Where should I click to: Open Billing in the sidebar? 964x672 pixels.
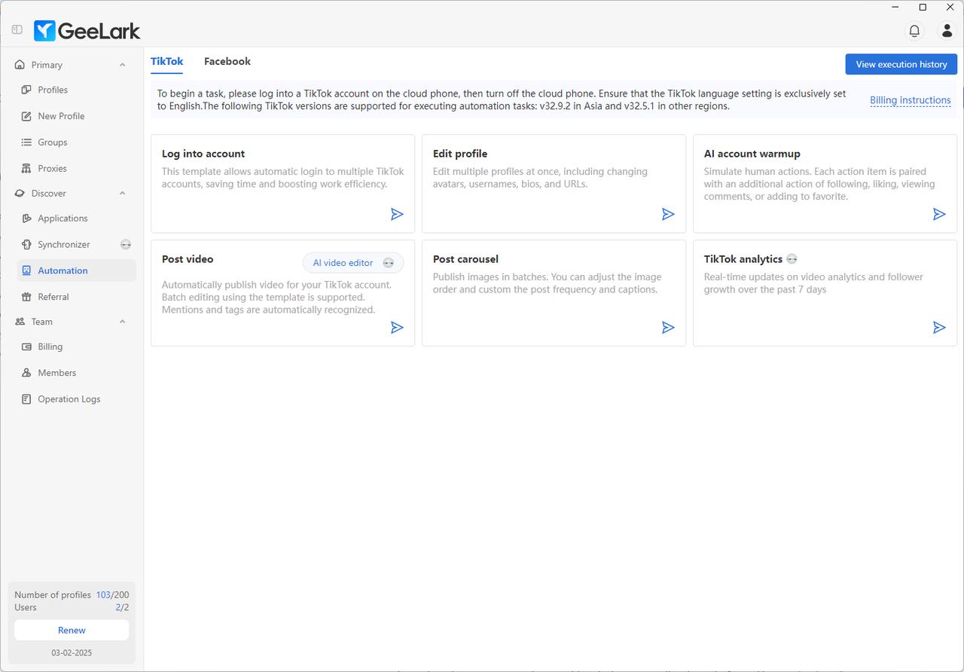coord(76,347)
